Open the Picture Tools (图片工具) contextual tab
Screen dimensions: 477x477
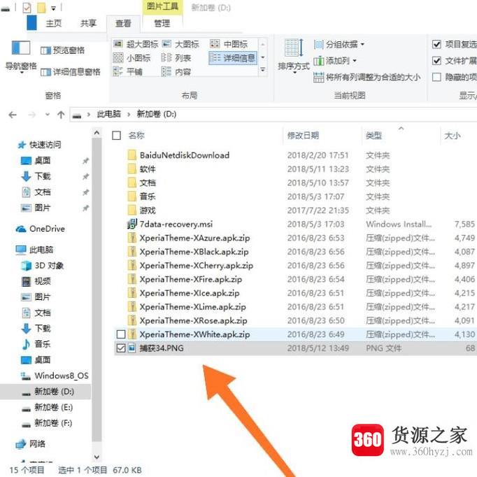tap(162, 7)
